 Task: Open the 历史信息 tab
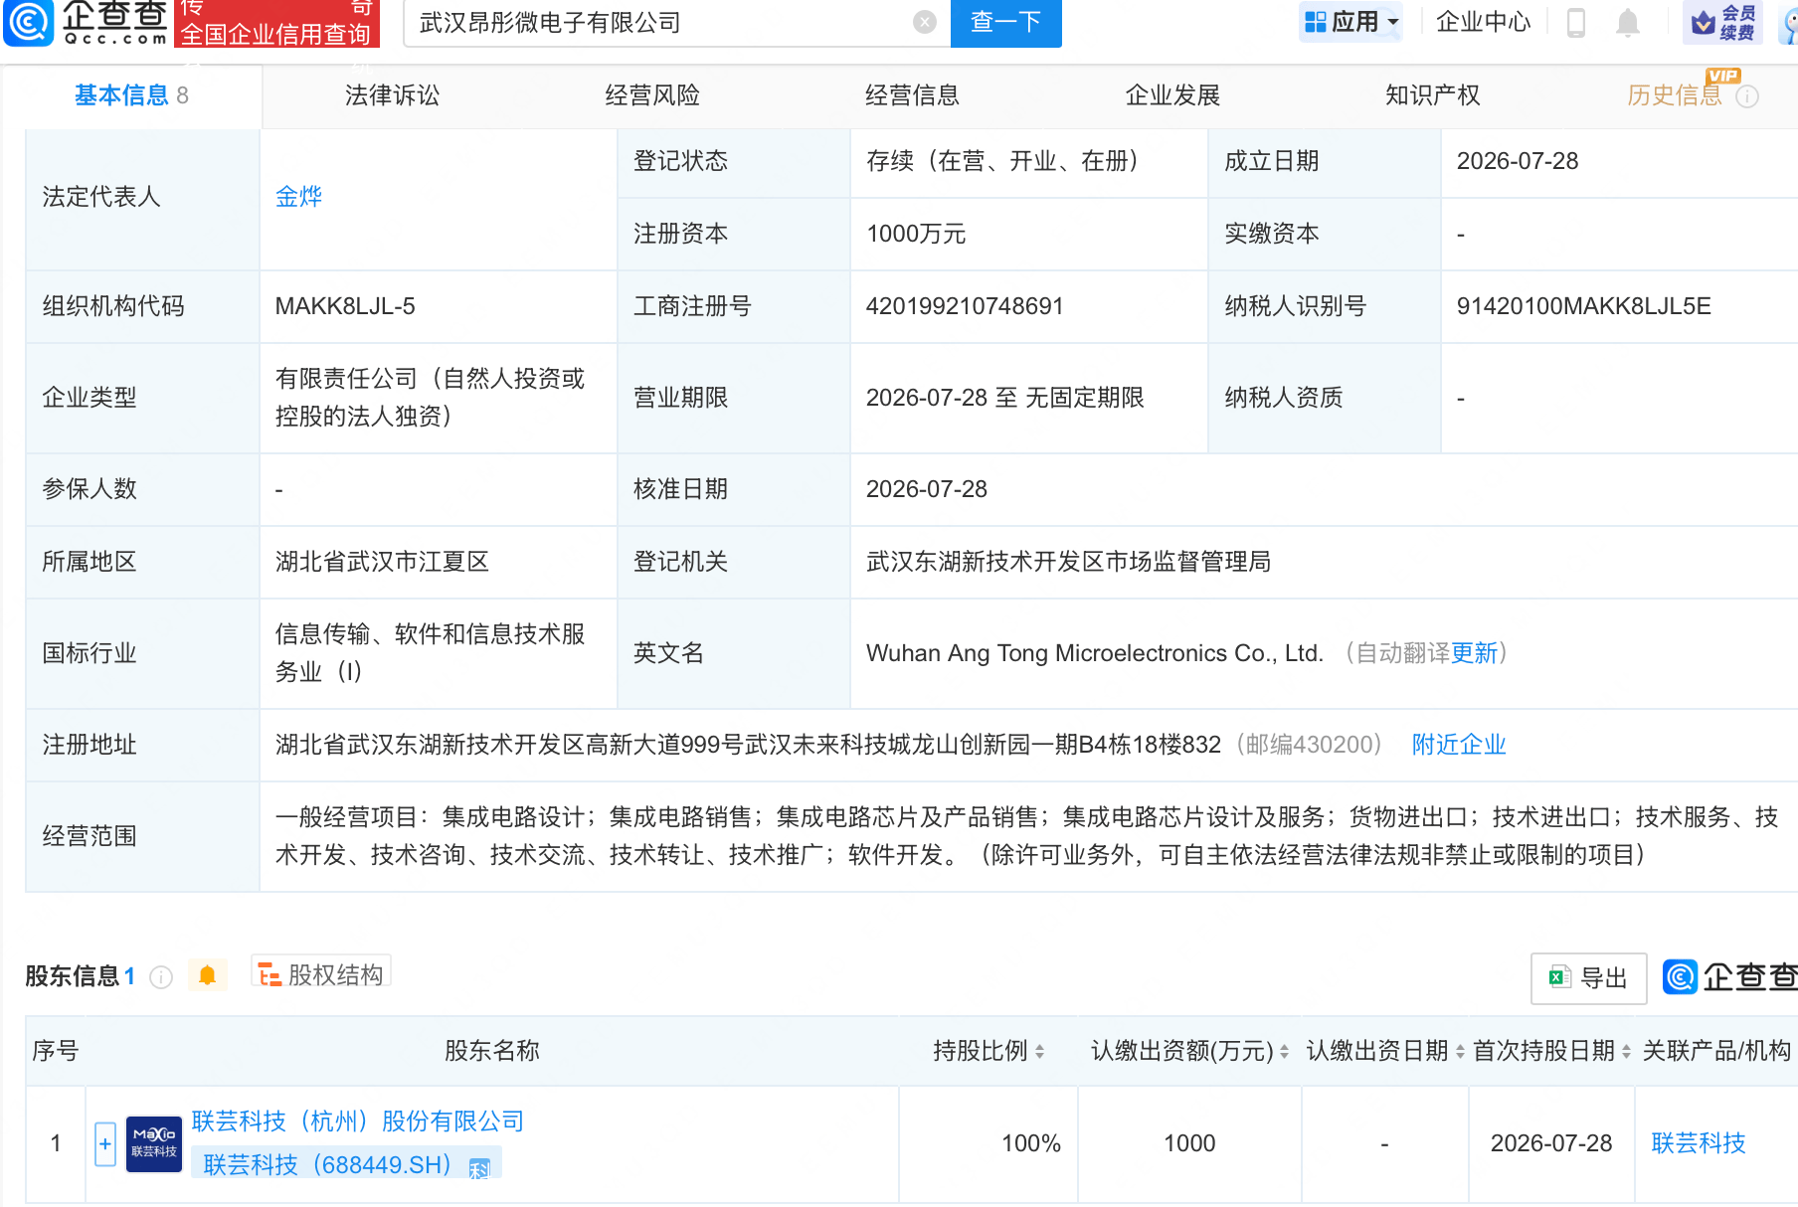[1675, 95]
